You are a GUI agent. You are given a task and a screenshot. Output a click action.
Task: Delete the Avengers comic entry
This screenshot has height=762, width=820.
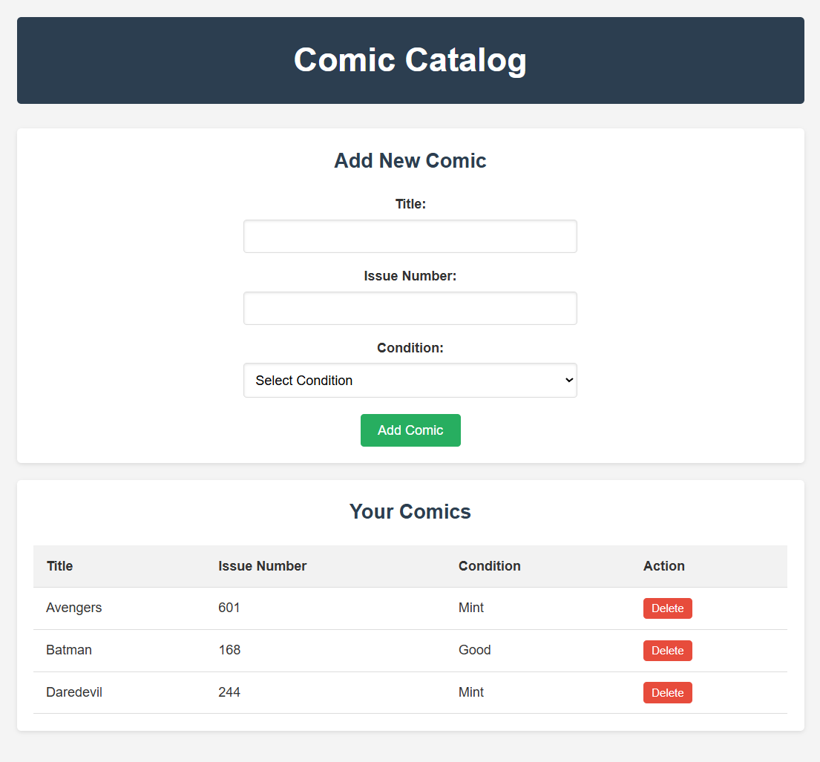click(x=667, y=608)
